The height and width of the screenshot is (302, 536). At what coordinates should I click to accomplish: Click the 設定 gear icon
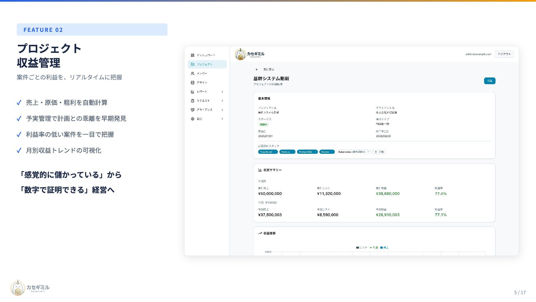point(192,119)
